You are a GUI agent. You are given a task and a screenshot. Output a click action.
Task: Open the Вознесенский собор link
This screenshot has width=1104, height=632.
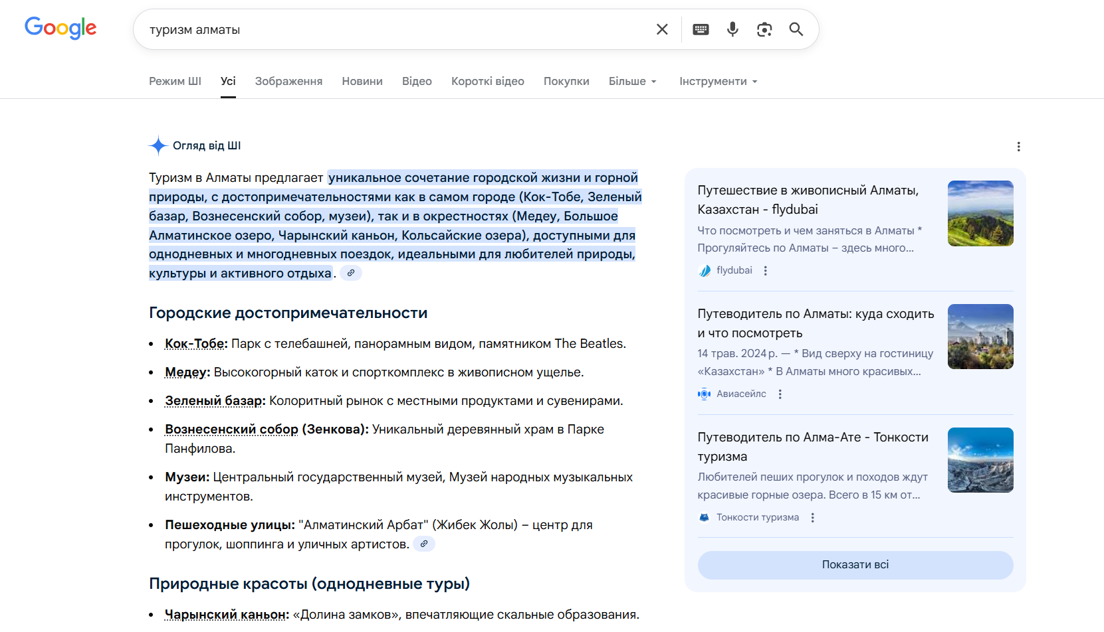231,430
